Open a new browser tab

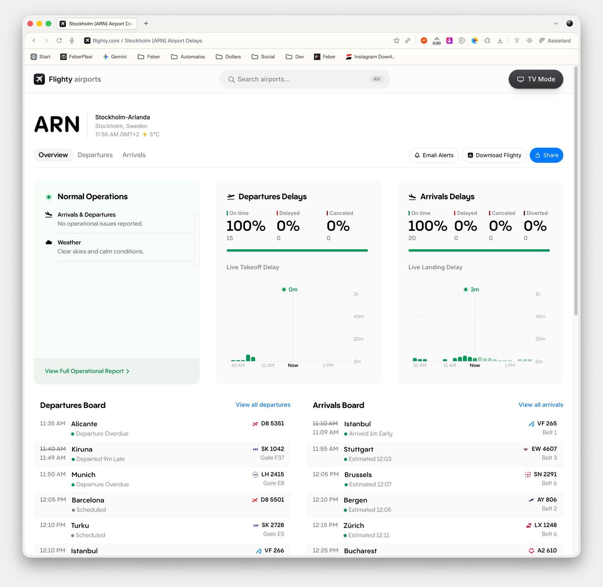click(146, 24)
